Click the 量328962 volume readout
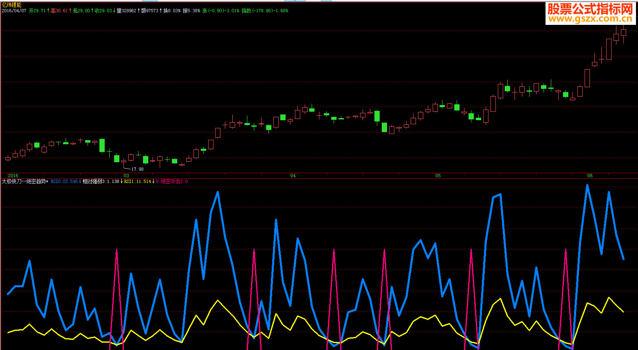The width and height of the screenshot is (638, 350). [126, 11]
